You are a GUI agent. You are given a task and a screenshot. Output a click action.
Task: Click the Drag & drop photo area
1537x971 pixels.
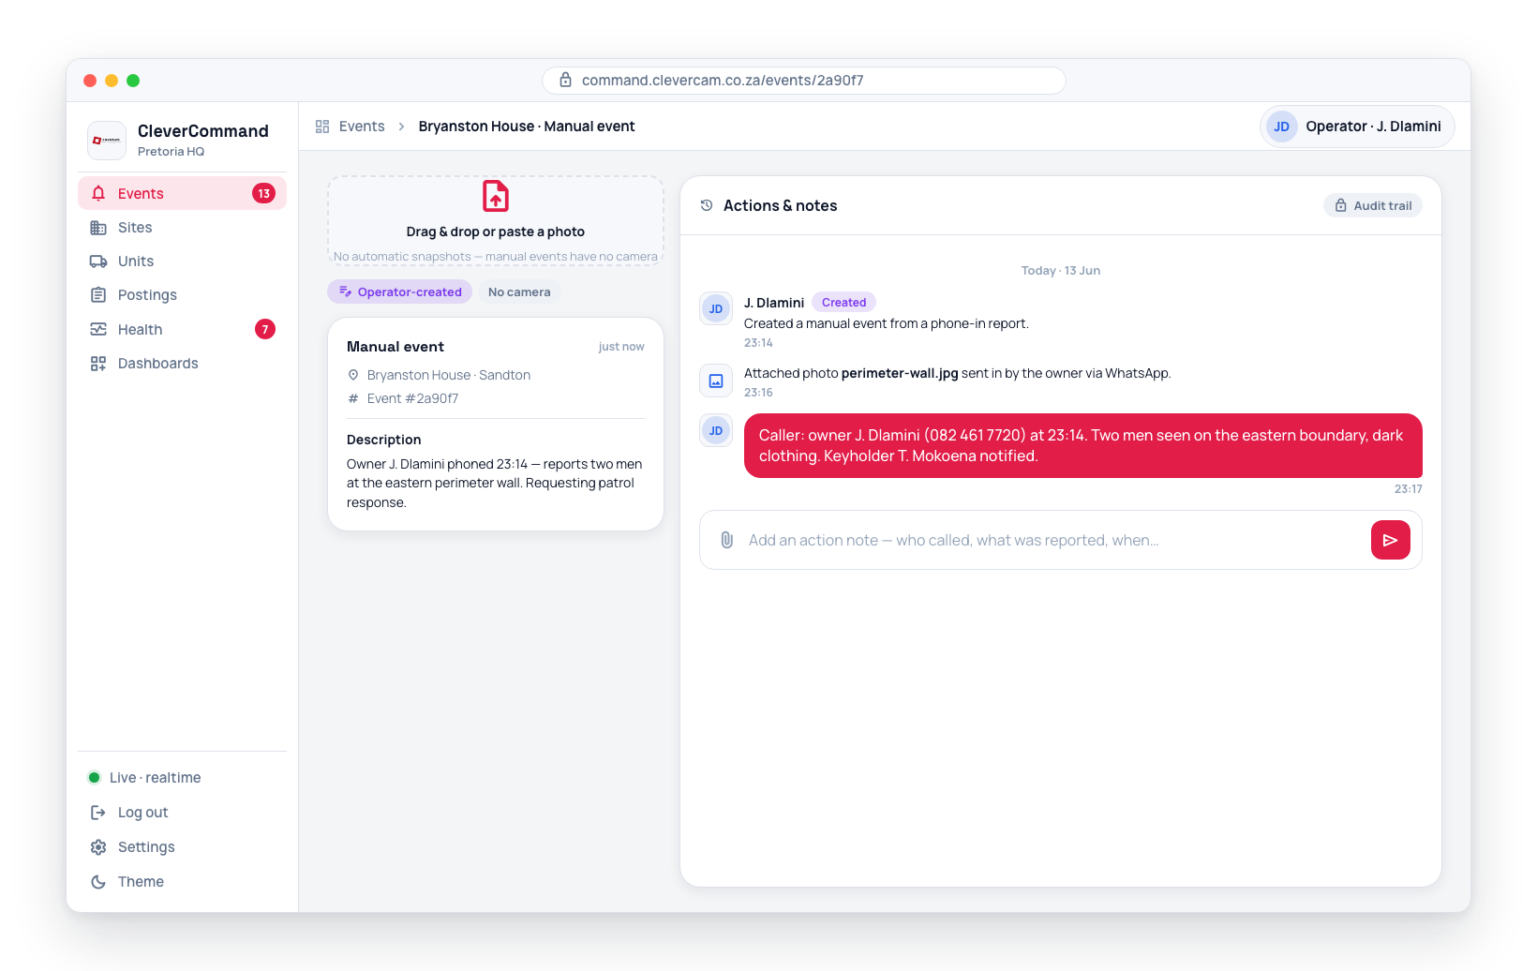pos(496,221)
